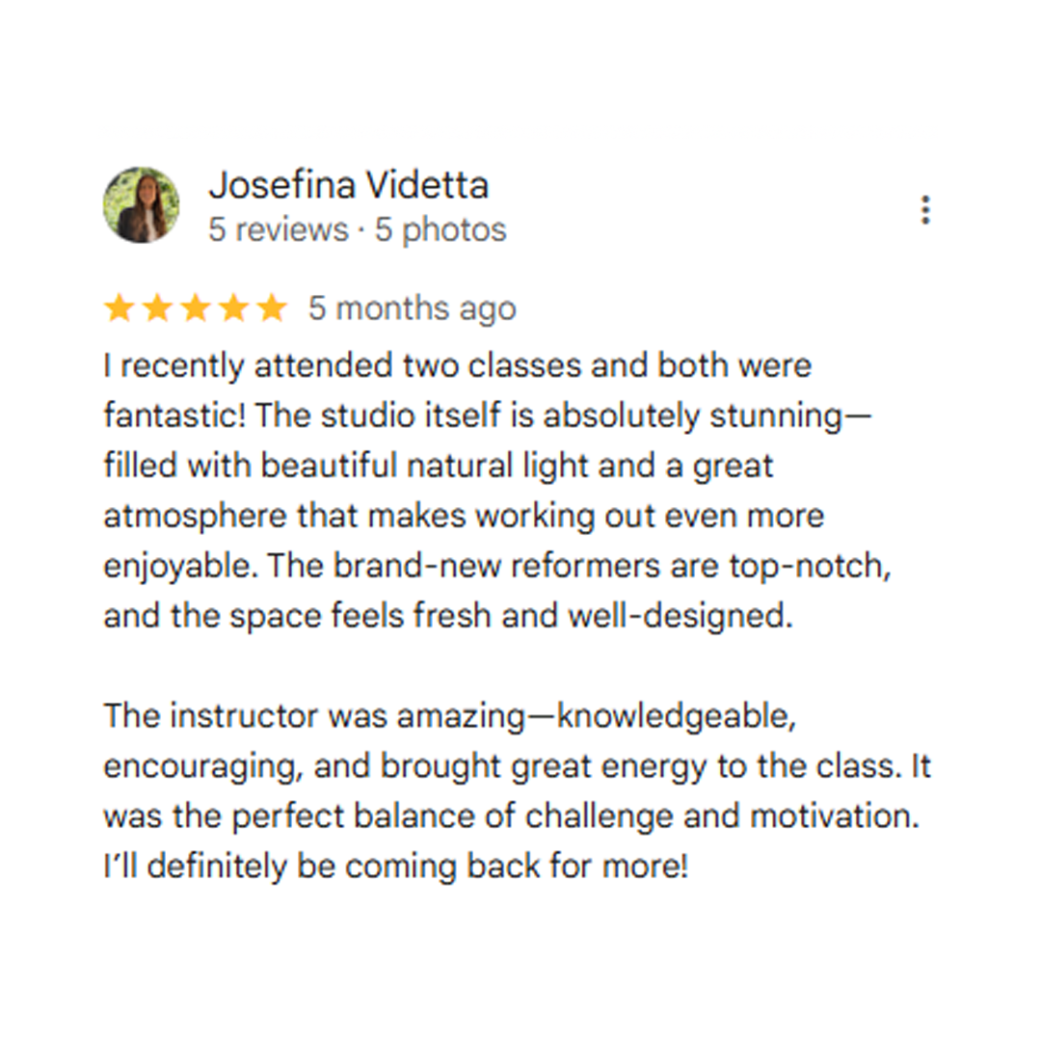Click the second gold rating star

pyautogui.click(x=158, y=308)
